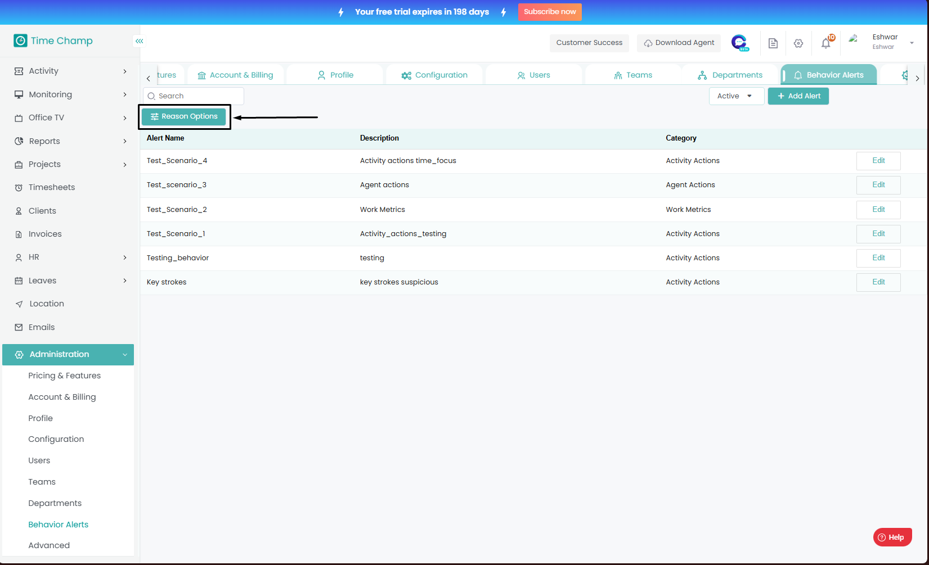
Task: Open the settings gear icon in header
Action: click(x=798, y=43)
